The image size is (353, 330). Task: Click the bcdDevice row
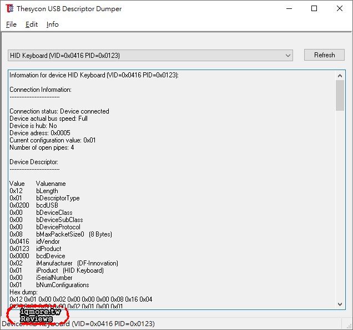(x=37, y=256)
